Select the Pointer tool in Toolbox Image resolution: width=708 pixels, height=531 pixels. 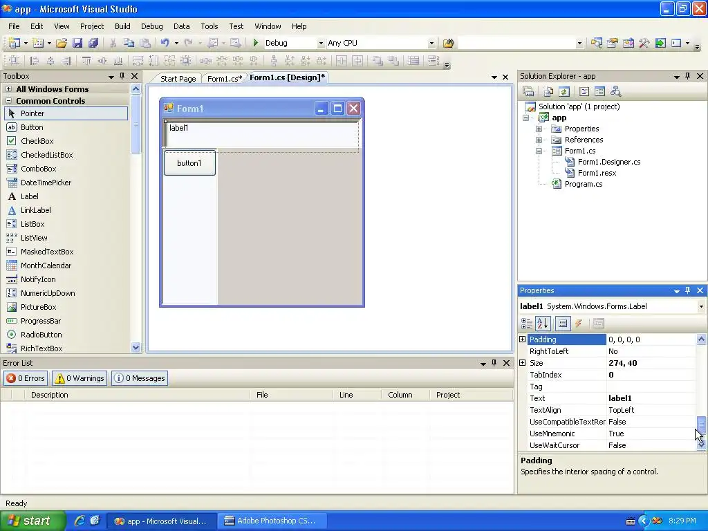coord(66,113)
